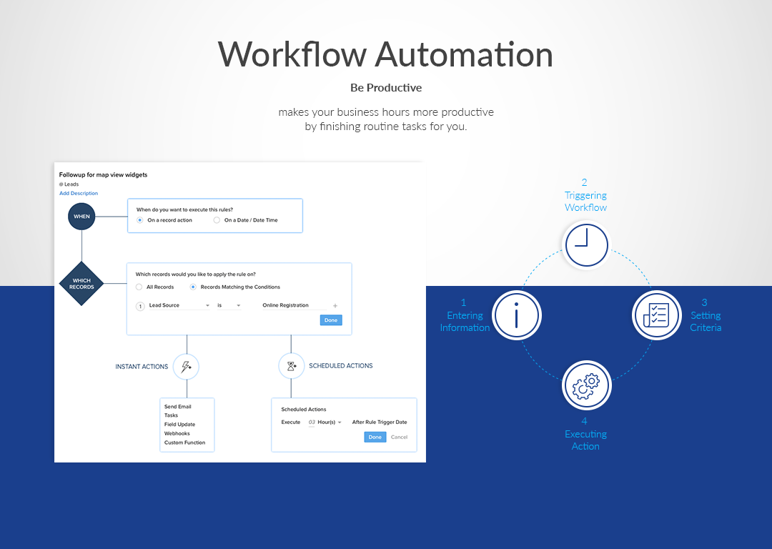Click the Scheduled Actions hourglass icon
The width and height of the screenshot is (772, 549).
coord(291,366)
